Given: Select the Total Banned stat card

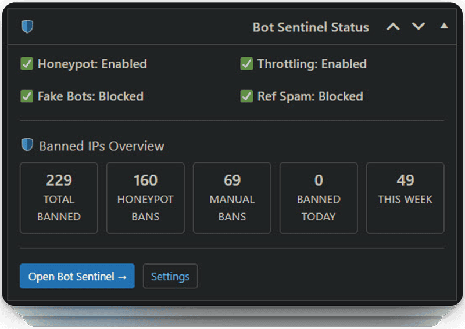Looking at the screenshot, I should pos(59,198).
